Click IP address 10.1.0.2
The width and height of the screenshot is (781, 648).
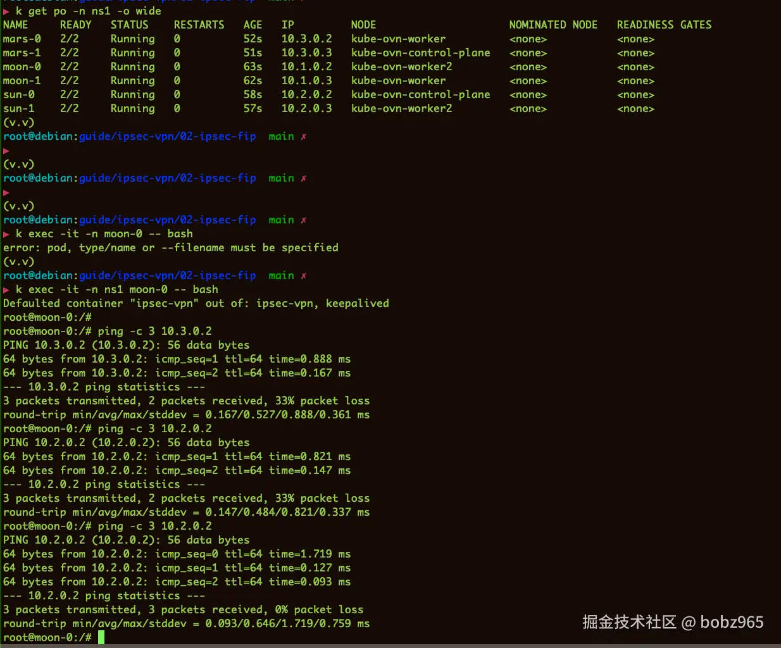[x=307, y=66]
